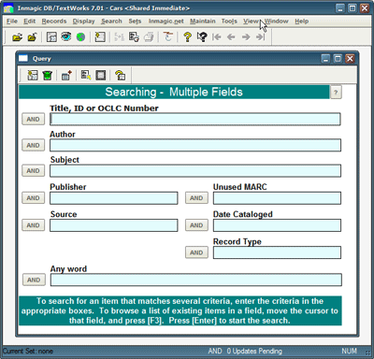Viewport: 374px width, 359px height.
Task: Toggle AND operator beside Record Type field
Action: click(196, 252)
